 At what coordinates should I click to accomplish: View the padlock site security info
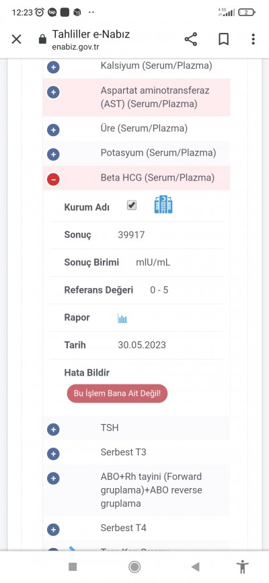pyautogui.click(x=43, y=39)
